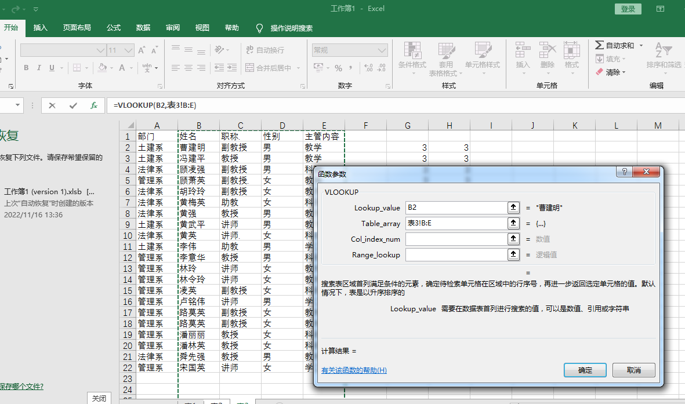
Task: Collapse dialog via Col_index_num range selector
Action: [x=513, y=239]
